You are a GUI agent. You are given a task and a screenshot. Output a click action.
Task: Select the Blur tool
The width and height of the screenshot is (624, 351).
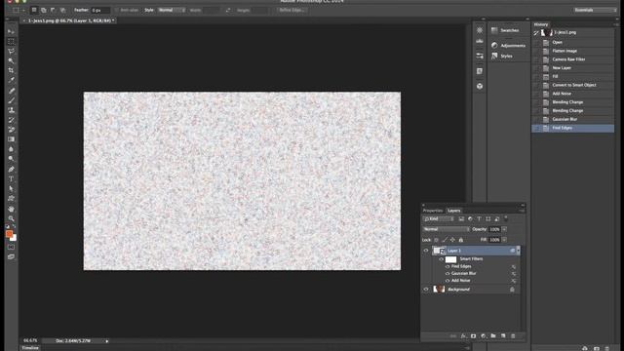point(11,149)
